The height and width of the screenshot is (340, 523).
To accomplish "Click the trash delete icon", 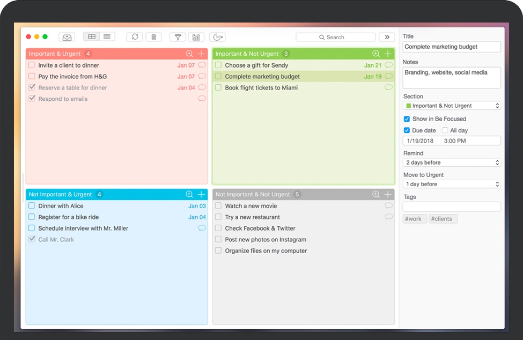I will pyautogui.click(x=154, y=37).
